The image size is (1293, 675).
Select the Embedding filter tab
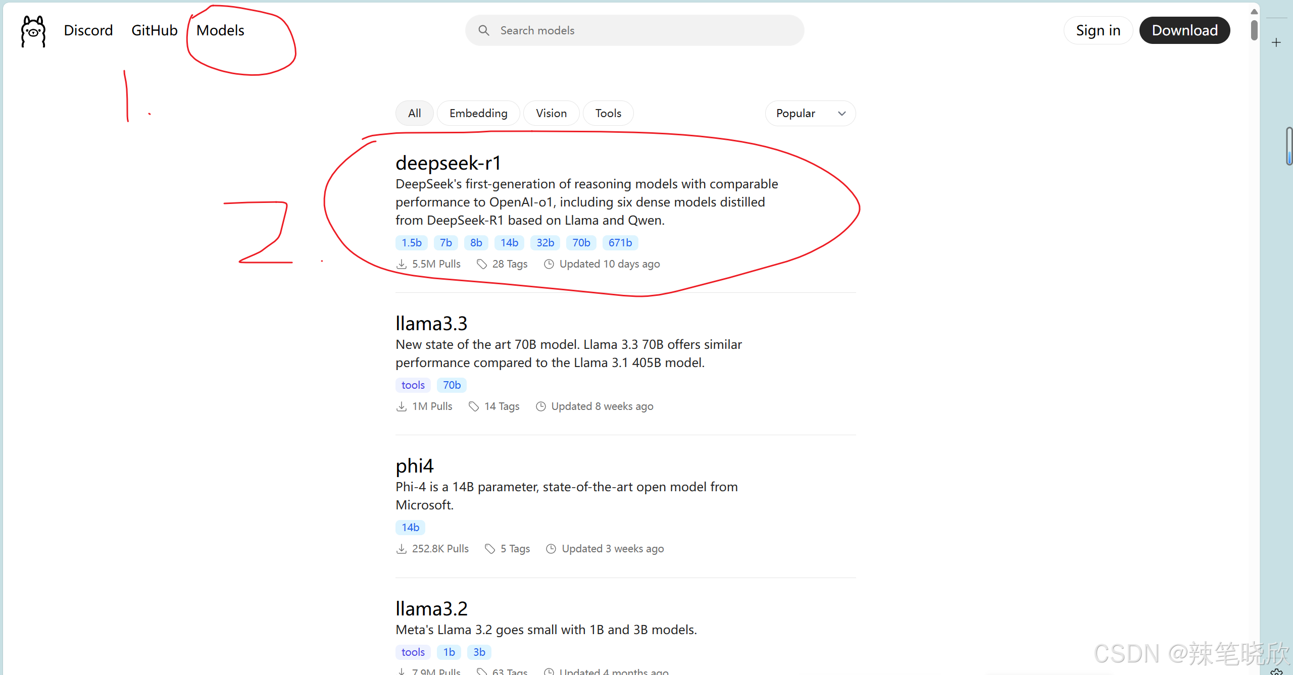click(478, 113)
